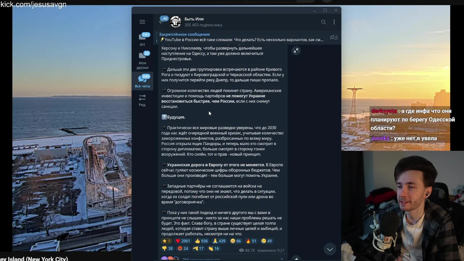
Task: Search within the Быть Или channel
Action: (323, 22)
